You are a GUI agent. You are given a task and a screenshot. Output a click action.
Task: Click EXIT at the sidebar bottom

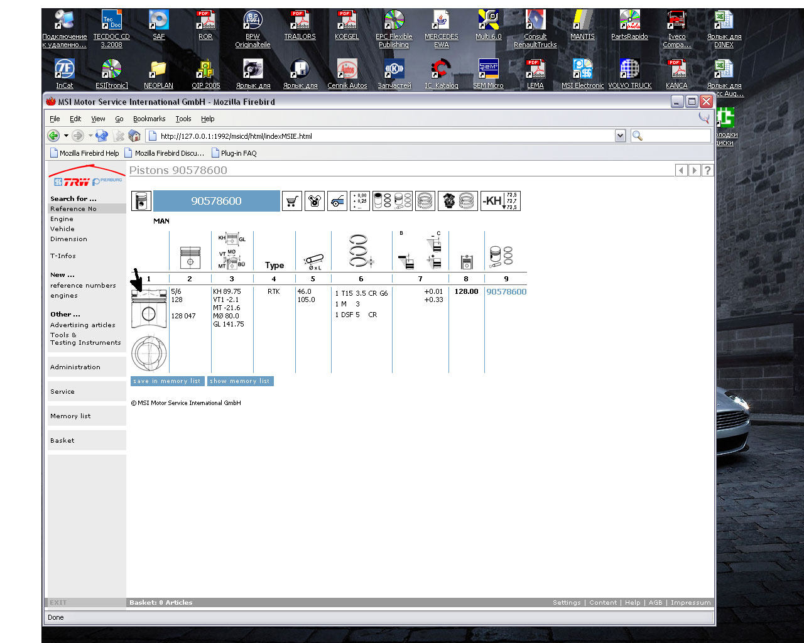[x=58, y=603]
